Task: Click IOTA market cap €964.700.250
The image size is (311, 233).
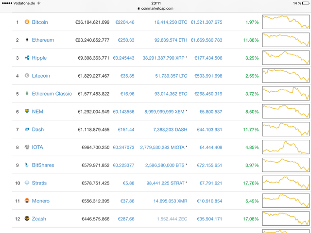Action: pyautogui.click(x=96, y=148)
